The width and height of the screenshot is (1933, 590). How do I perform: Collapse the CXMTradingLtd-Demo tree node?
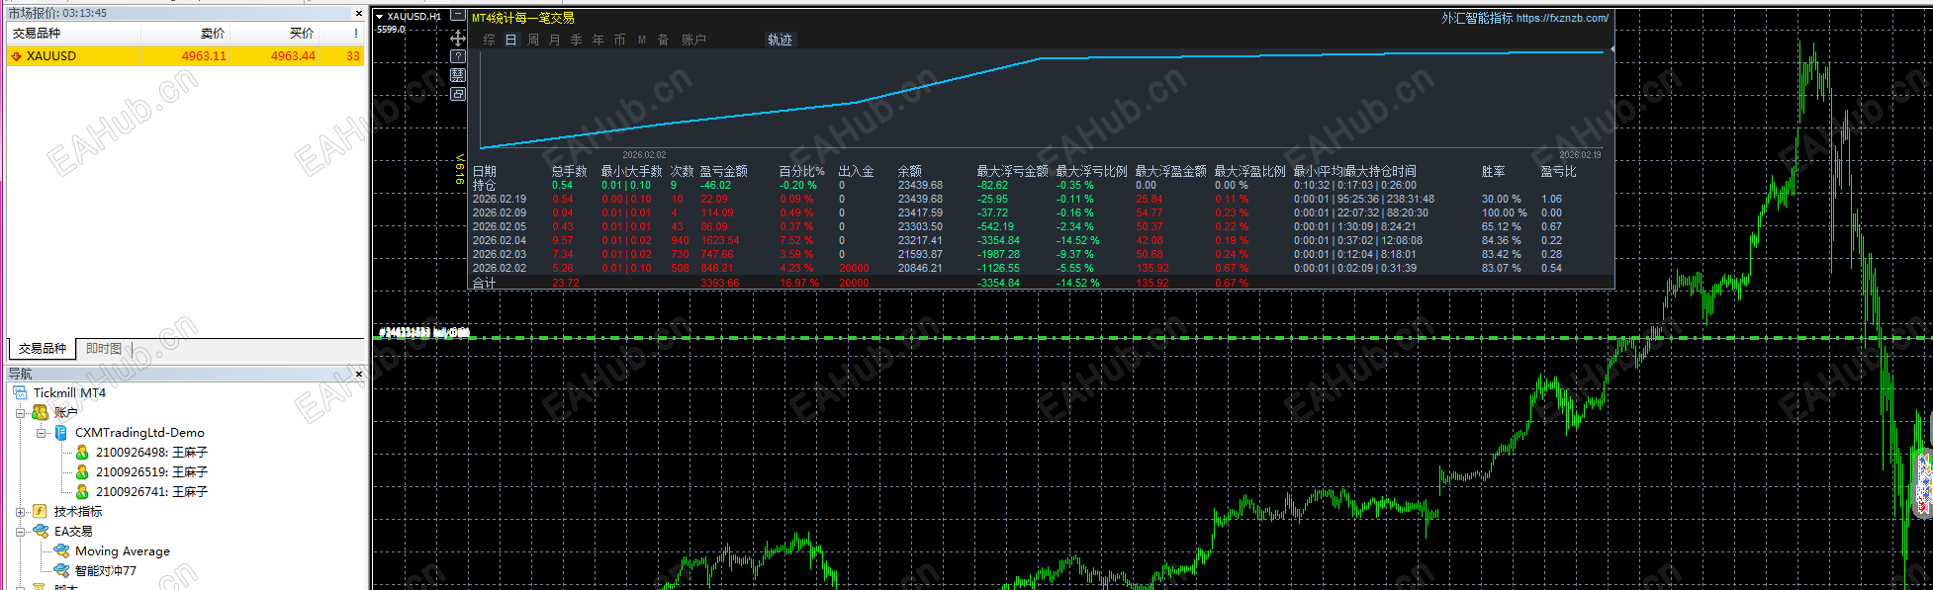coord(41,433)
